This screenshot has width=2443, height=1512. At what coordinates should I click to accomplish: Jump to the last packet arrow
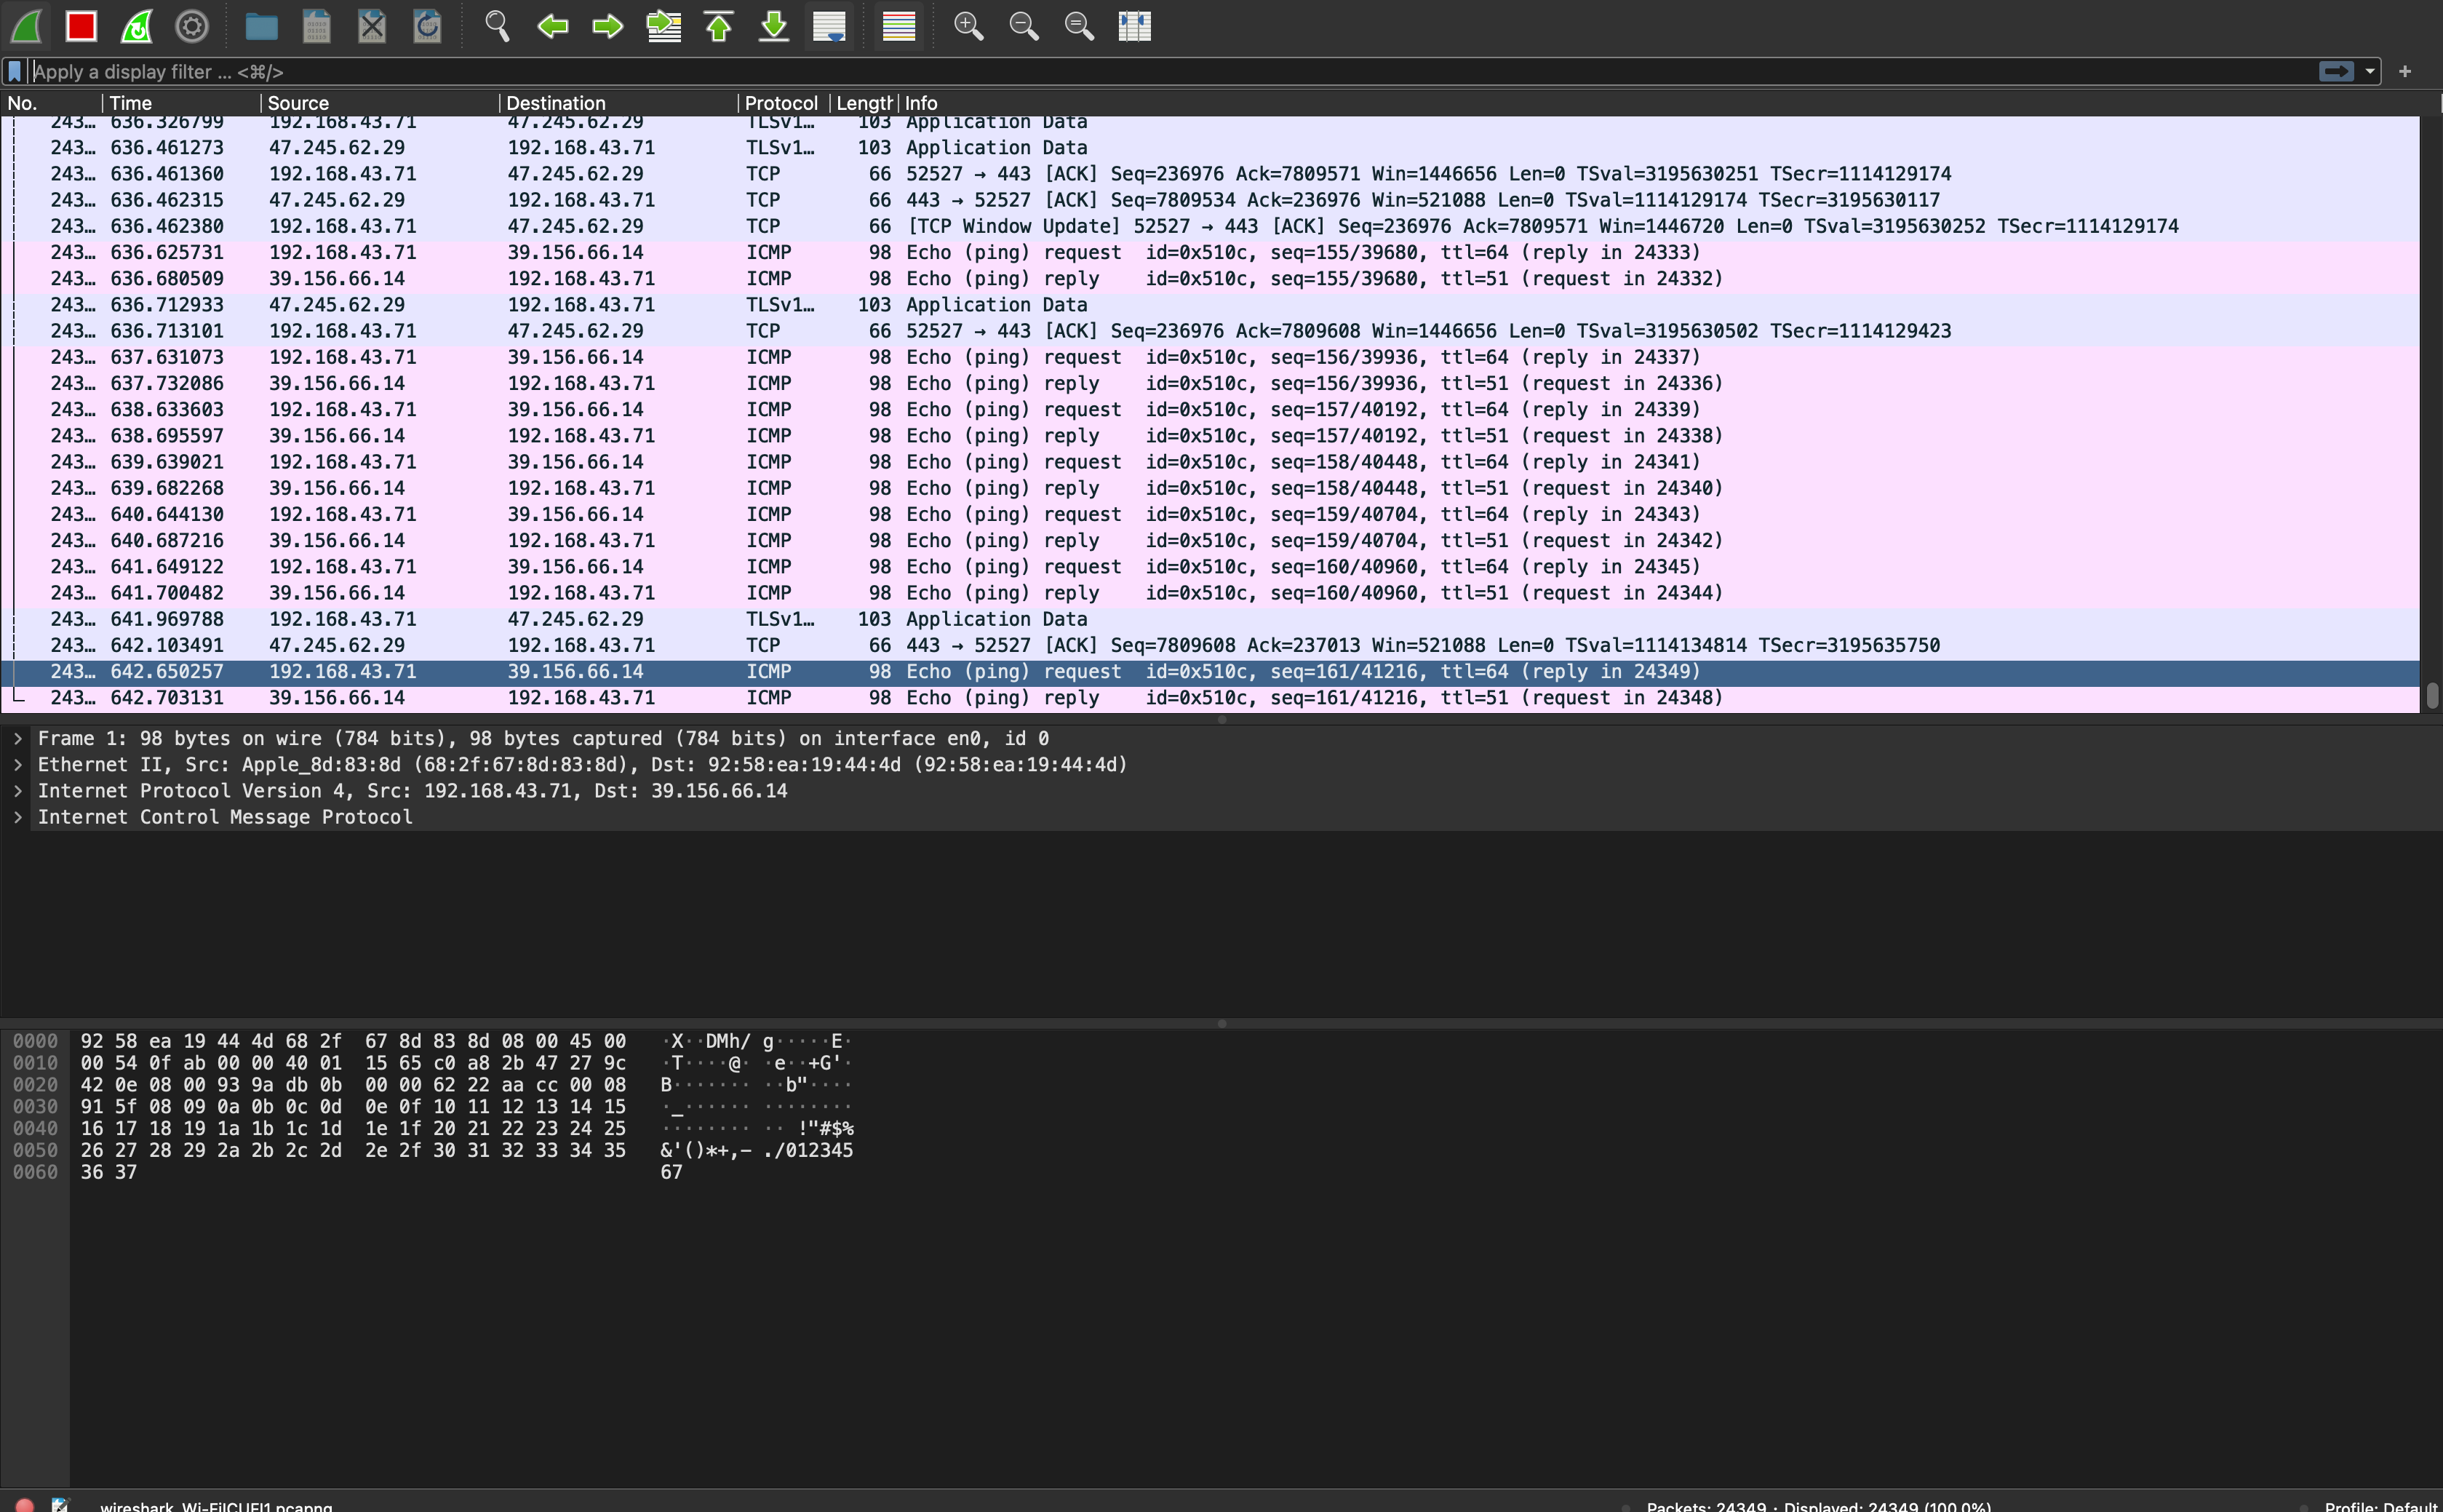[773, 26]
